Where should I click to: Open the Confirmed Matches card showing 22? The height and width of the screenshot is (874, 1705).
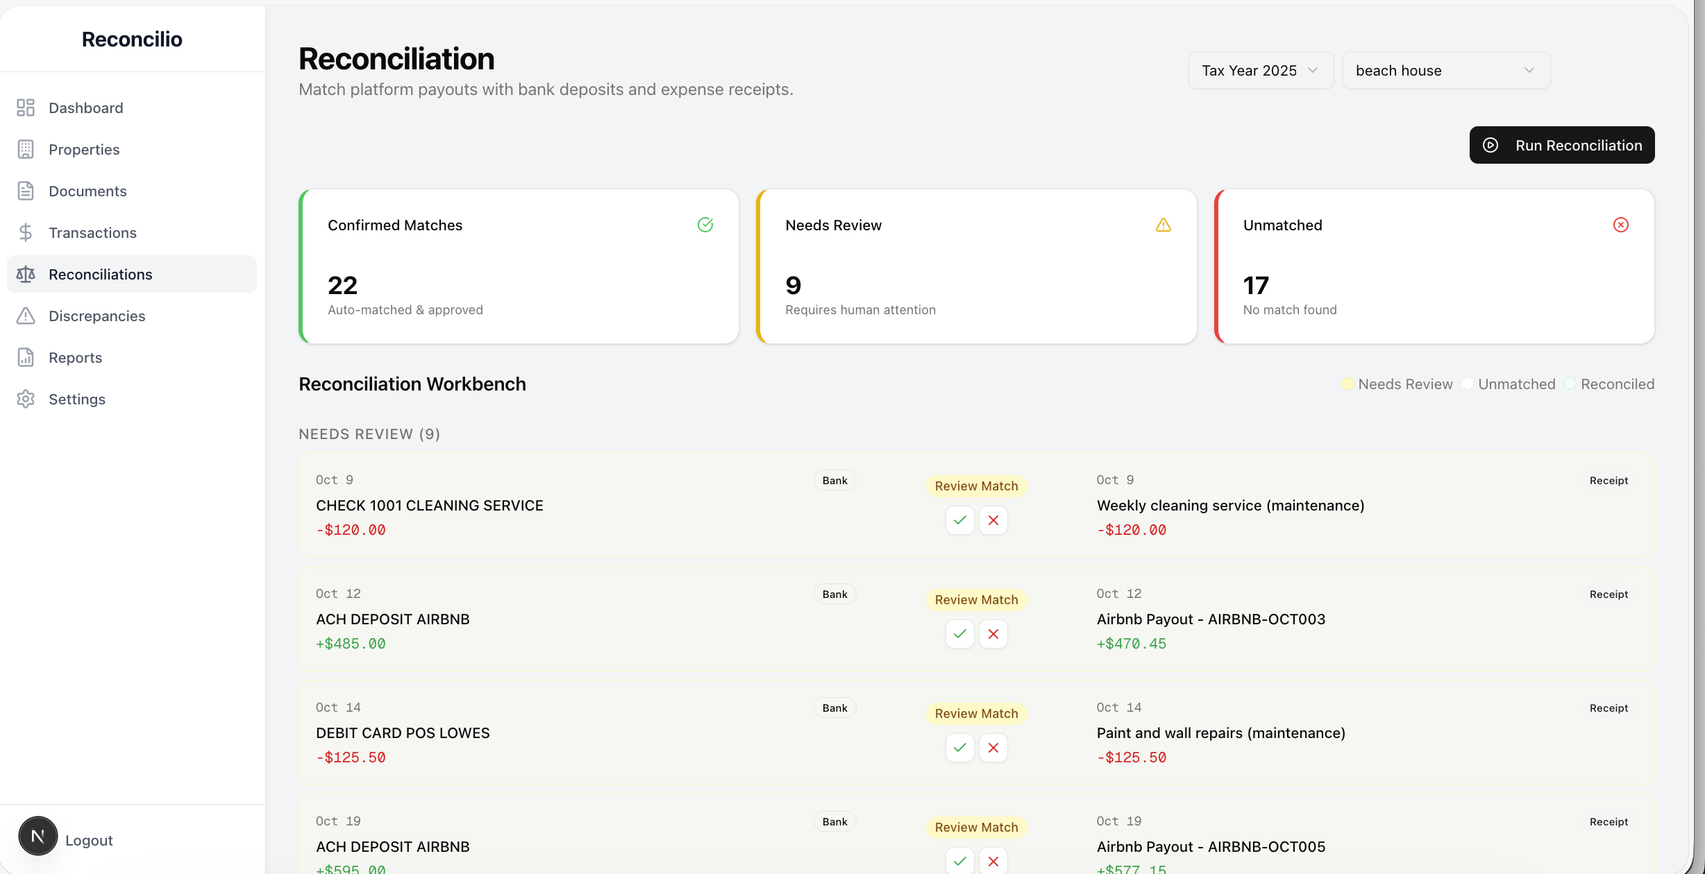coord(519,266)
